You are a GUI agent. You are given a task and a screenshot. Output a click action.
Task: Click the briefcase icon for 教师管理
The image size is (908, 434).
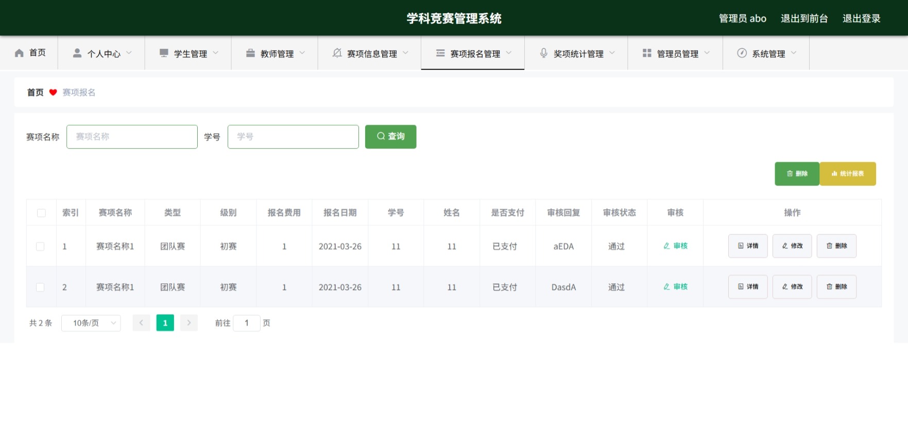(x=250, y=53)
